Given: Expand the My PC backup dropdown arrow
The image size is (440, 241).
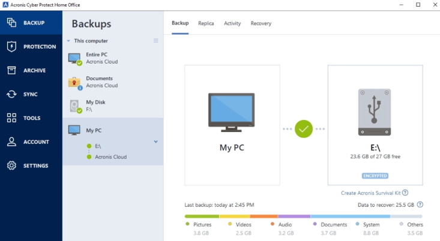Looking at the screenshot, I should [155, 142].
